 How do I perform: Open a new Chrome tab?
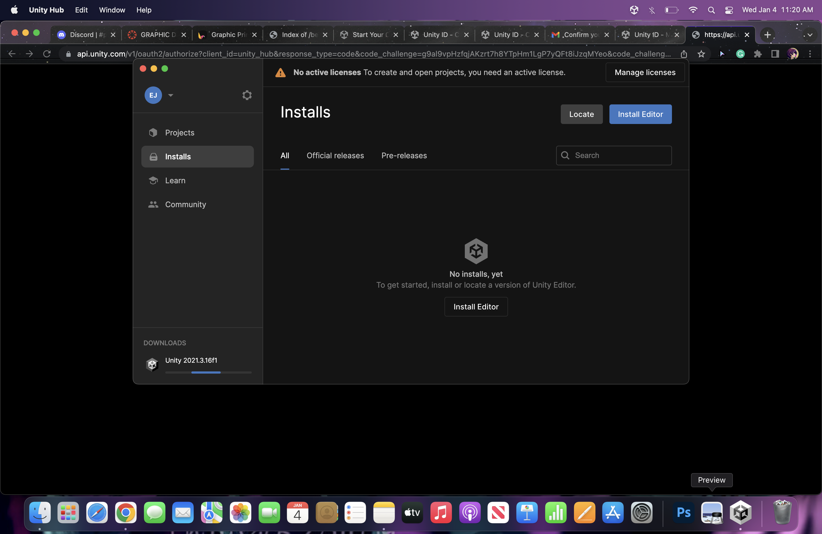click(x=767, y=35)
